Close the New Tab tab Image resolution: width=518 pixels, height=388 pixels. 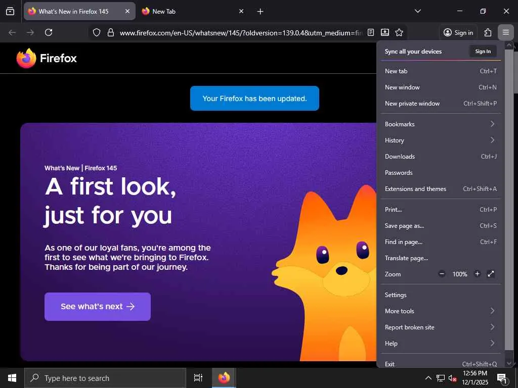(x=241, y=11)
